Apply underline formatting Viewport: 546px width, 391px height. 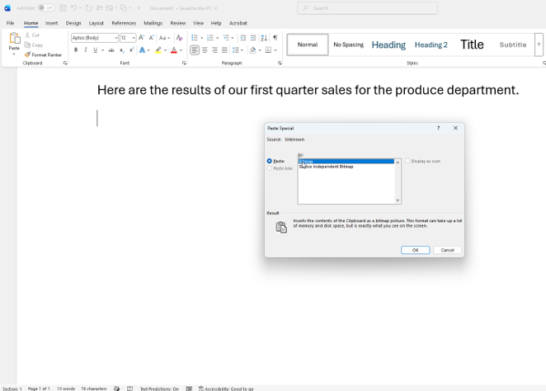[x=96, y=50]
